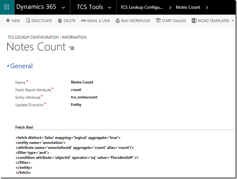Screen dimensions: 237x179
Task: Open the record menu beside Notes Count title
Action: pyautogui.click(x=71, y=48)
